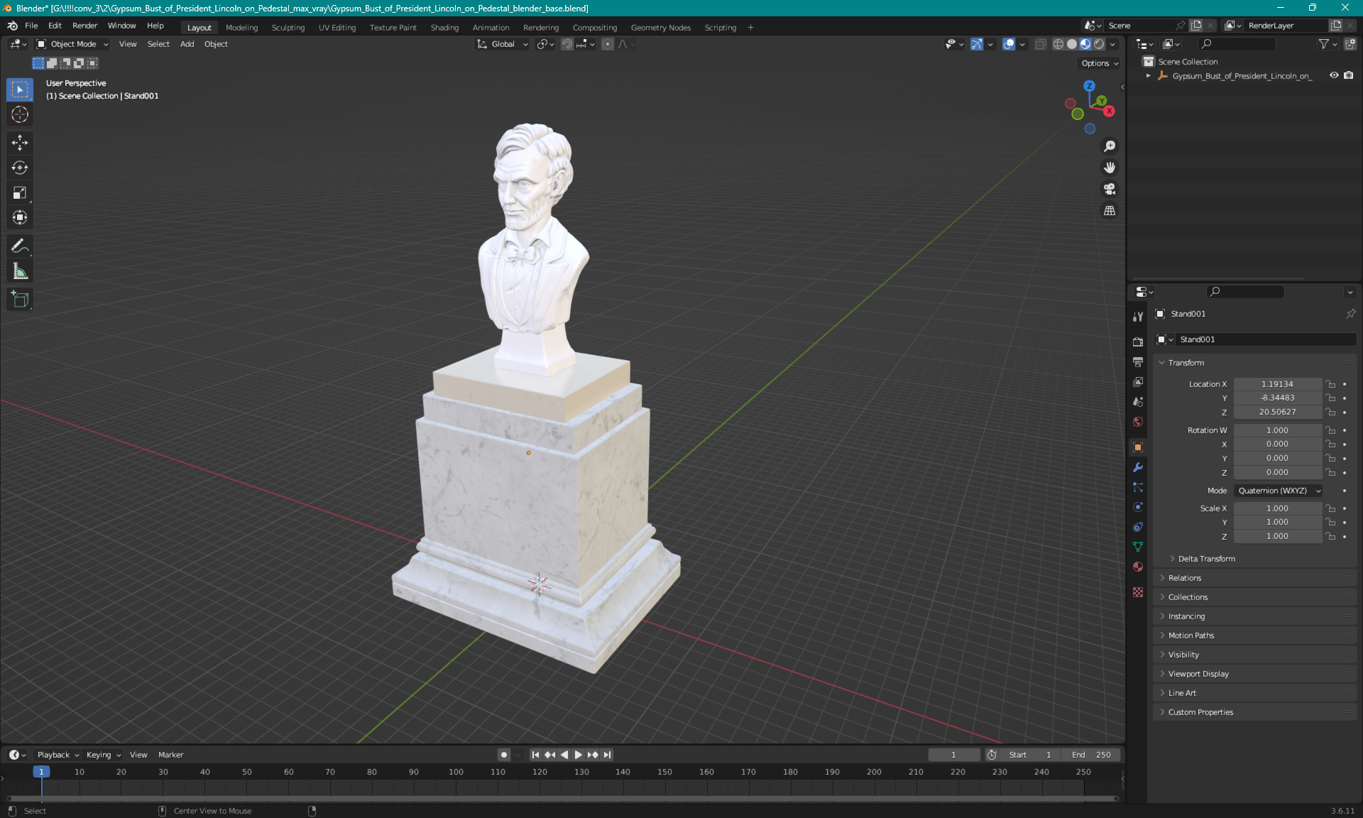Image resolution: width=1363 pixels, height=818 pixels.
Task: Click the End frame 250 field
Action: pos(1092,755)
